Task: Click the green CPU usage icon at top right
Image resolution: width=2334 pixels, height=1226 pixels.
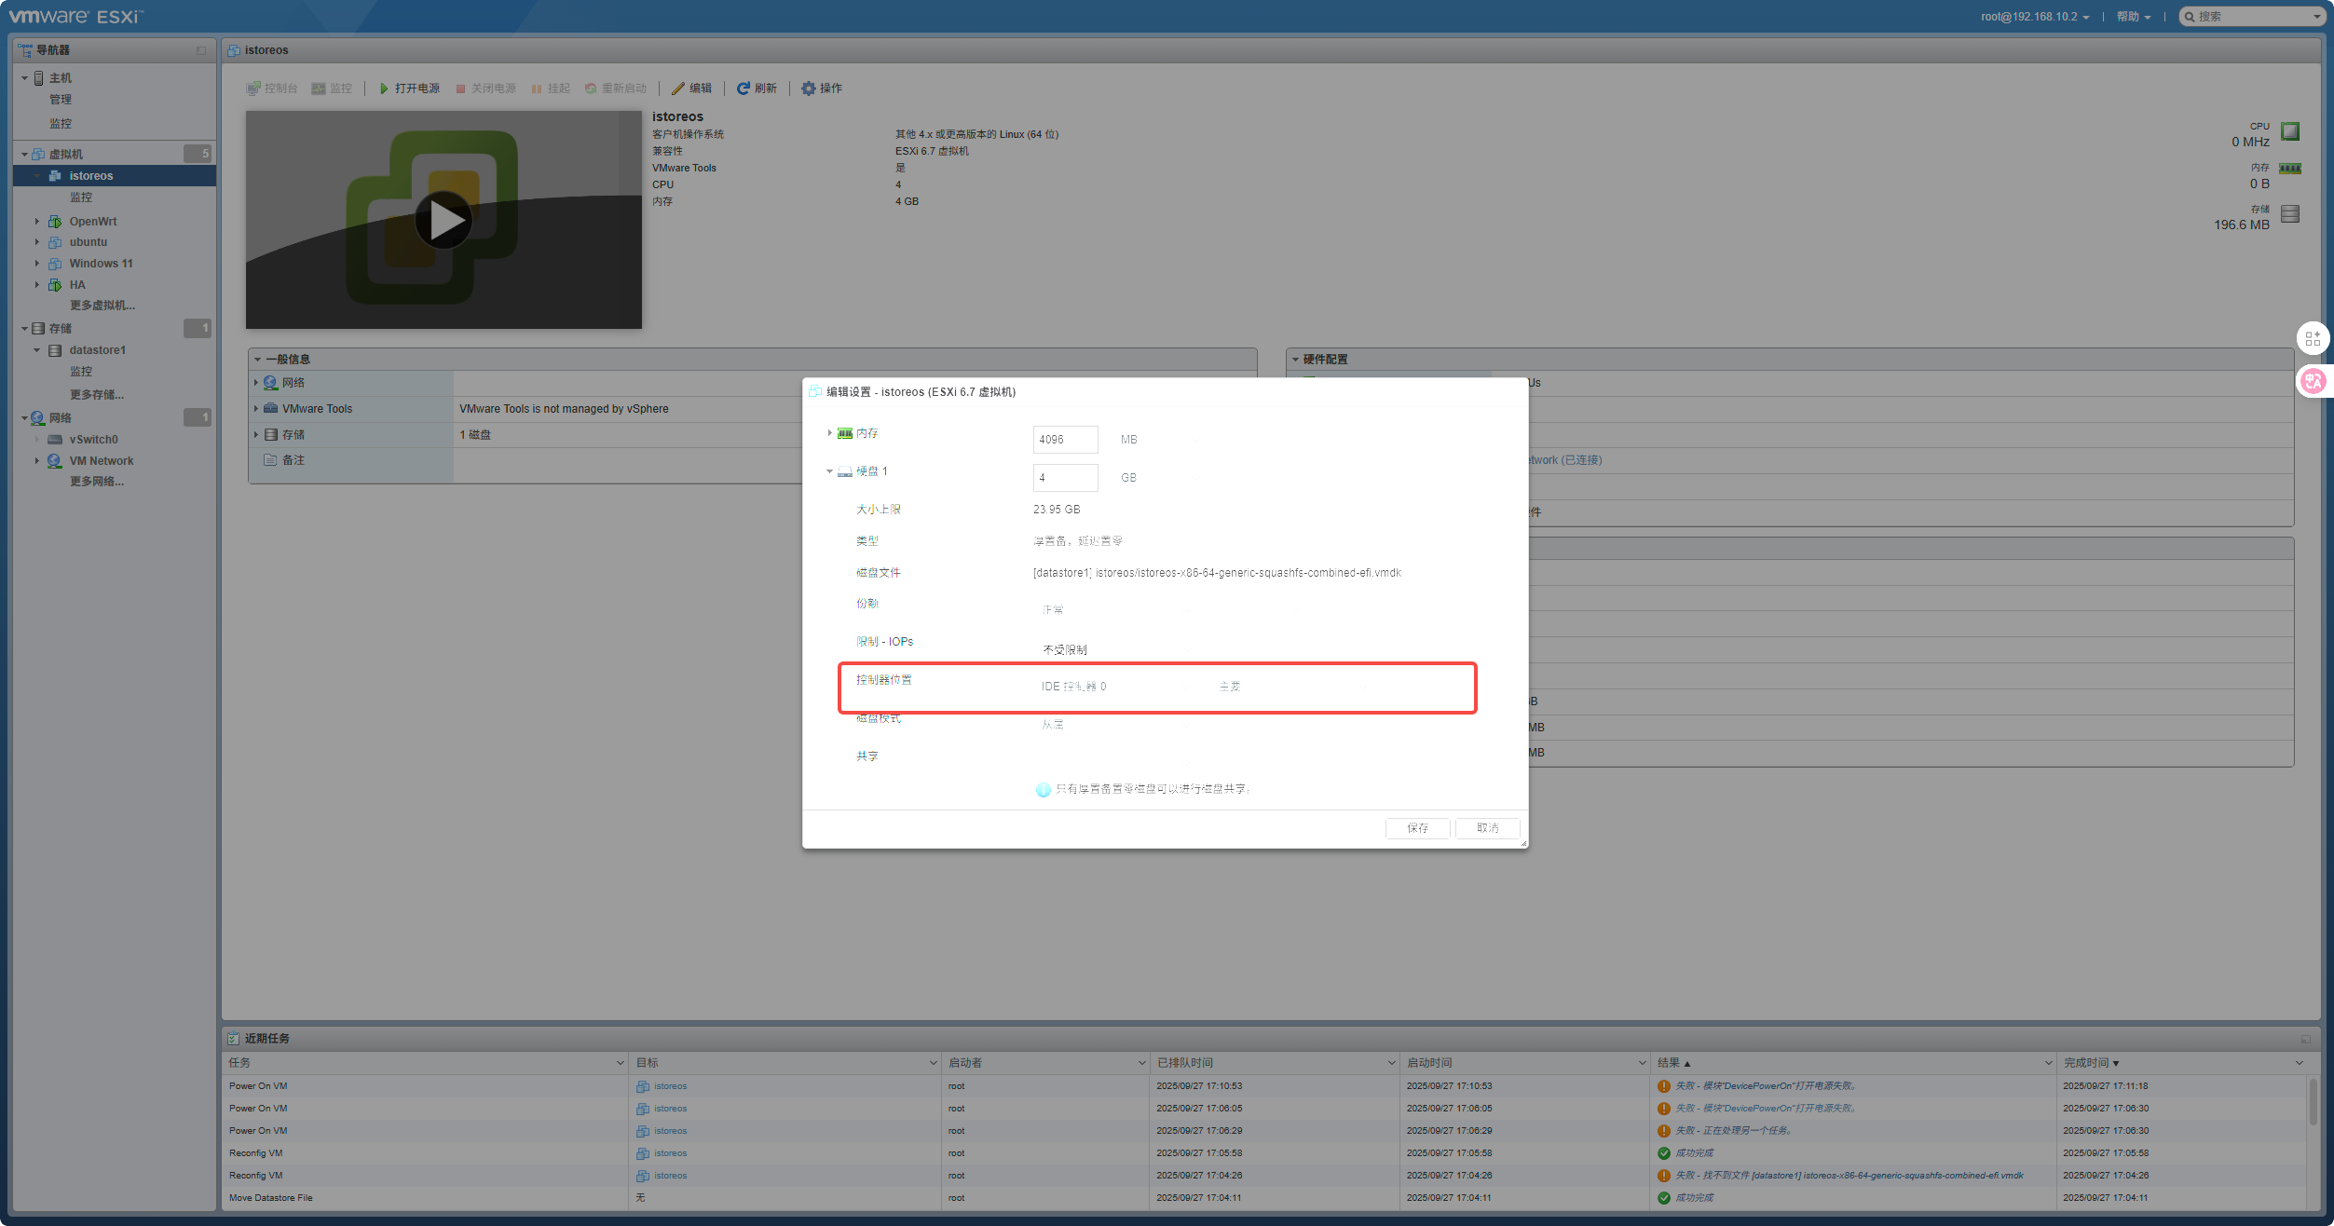Action: click(2290, 131)
